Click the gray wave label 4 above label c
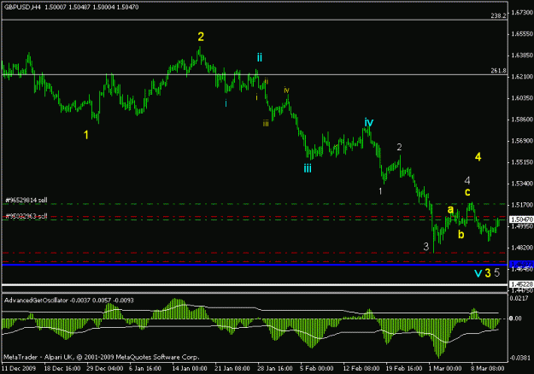 (x=467, y=180)
